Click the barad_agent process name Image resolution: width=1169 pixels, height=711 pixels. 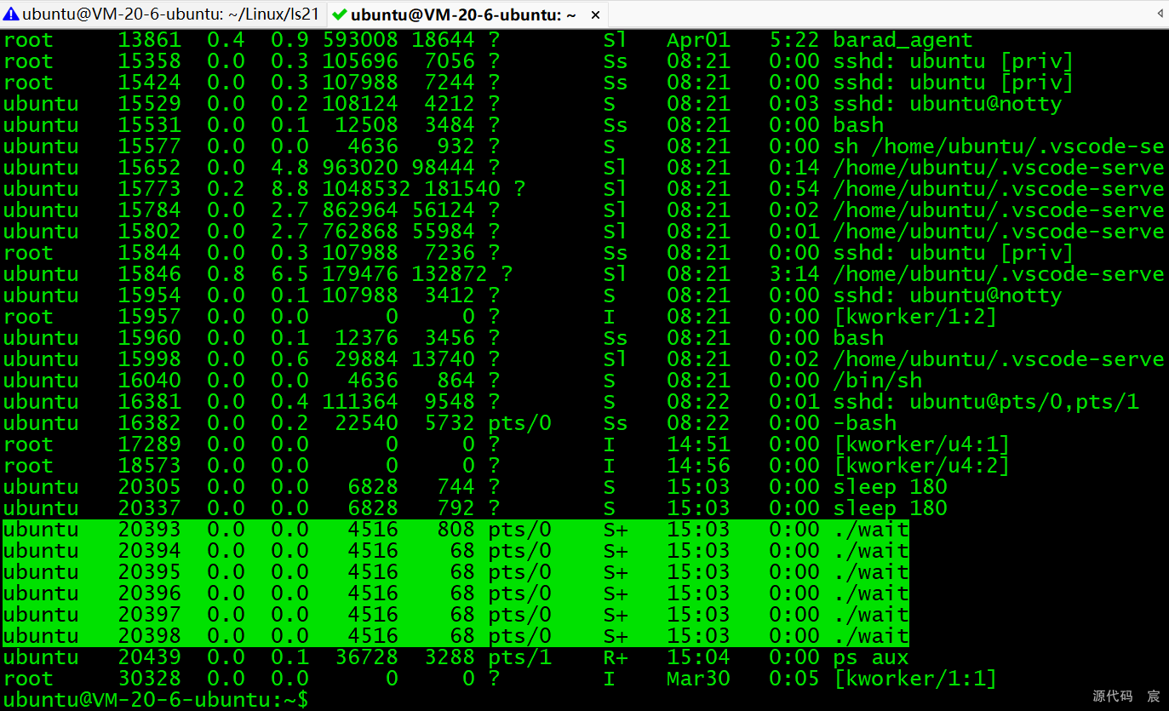pos(903,40)
